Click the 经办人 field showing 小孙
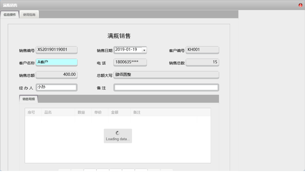 (x=57, y=87)
